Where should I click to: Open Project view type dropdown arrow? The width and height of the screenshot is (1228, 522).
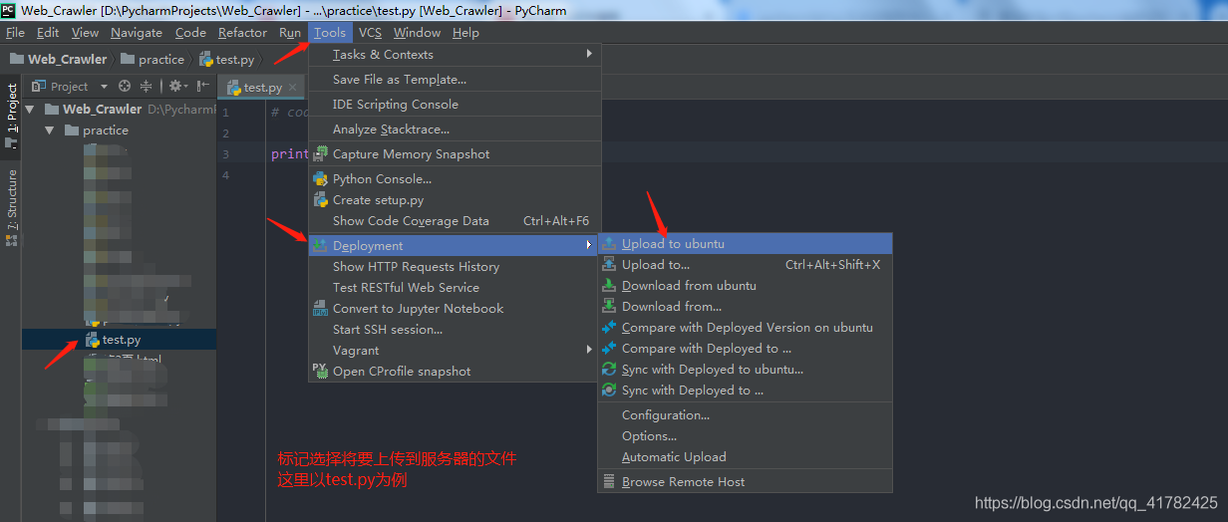pyautogui.click(x=104, y=87)
